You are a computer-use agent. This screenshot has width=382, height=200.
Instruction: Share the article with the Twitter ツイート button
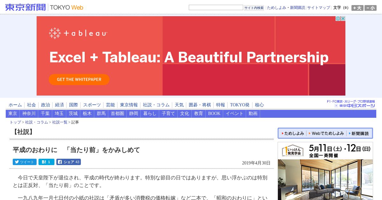coord(25,162)
